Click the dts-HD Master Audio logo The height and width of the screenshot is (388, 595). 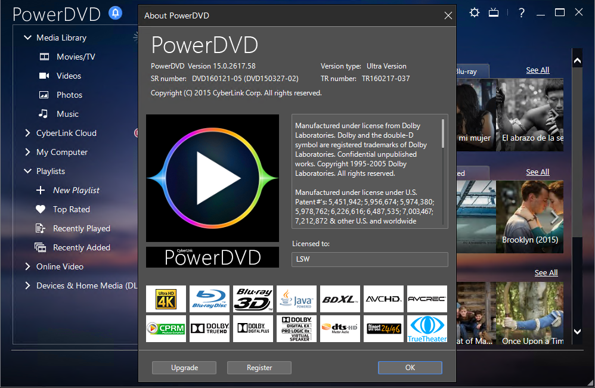pyautogui.click(x=340, y=329)
